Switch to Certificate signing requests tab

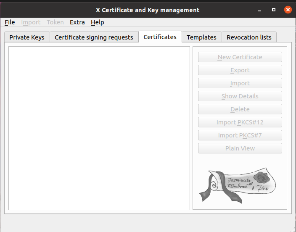pos(94,37)
